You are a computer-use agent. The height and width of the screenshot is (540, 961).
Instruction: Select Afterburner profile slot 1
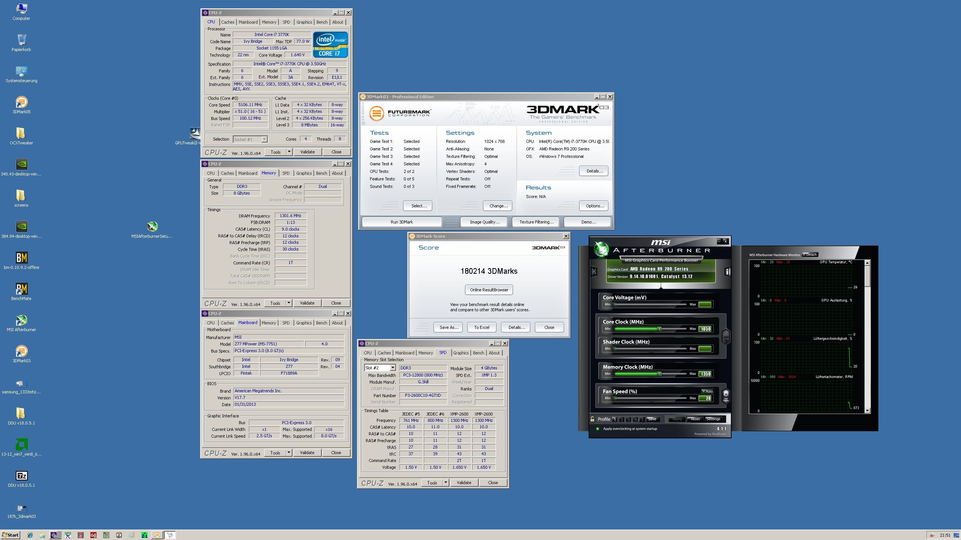pyautogui.click(x=615, y=419)
